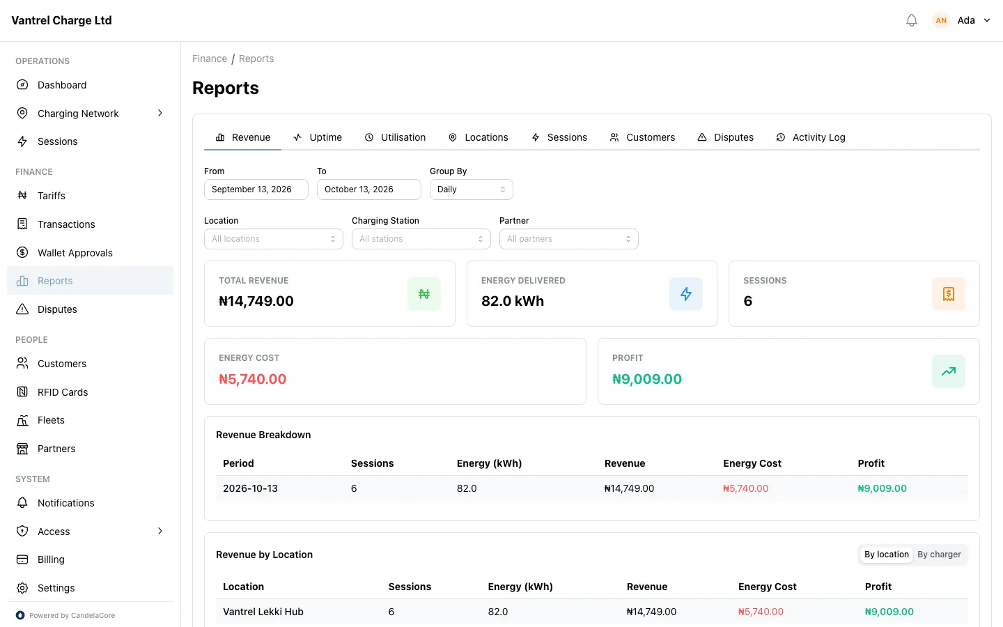Click the blue bolt icon on Energy Delivered card

click(686, 294)
